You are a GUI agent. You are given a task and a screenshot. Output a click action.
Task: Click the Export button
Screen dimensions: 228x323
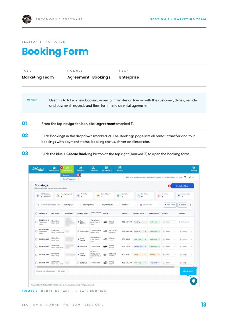[183, 205]
